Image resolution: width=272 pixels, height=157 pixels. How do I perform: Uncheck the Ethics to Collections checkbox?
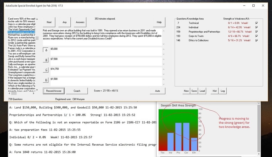pos(256,40)
